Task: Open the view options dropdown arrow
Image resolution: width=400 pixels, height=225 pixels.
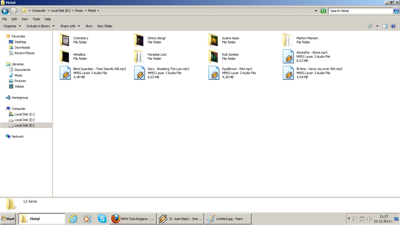Action: tap(377, 26)
